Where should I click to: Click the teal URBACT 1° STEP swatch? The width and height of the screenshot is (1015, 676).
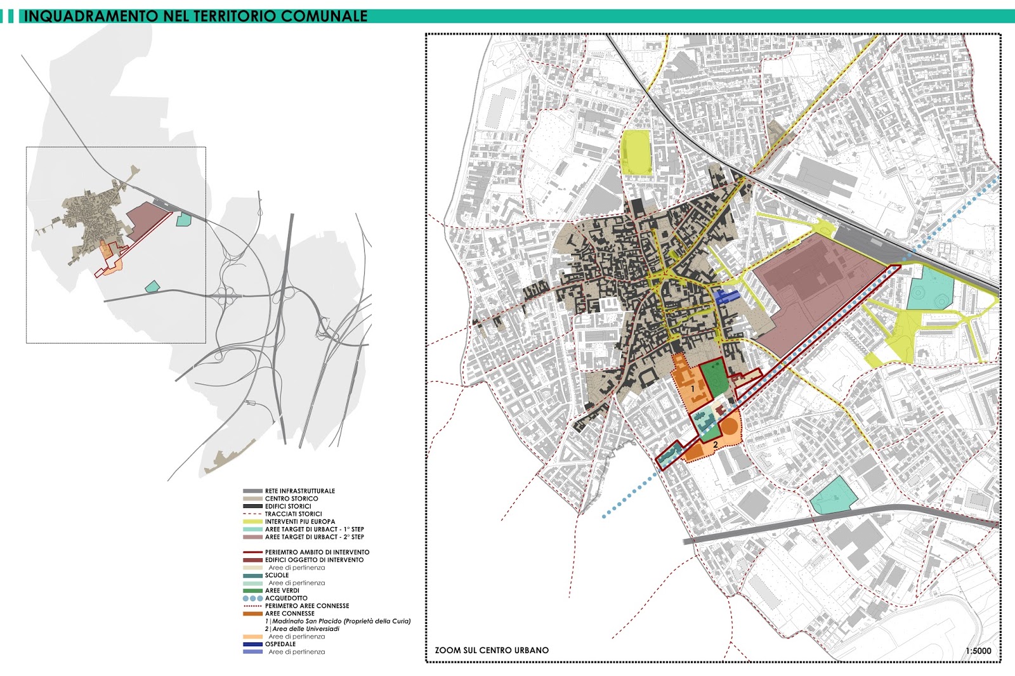coord(252,529)
